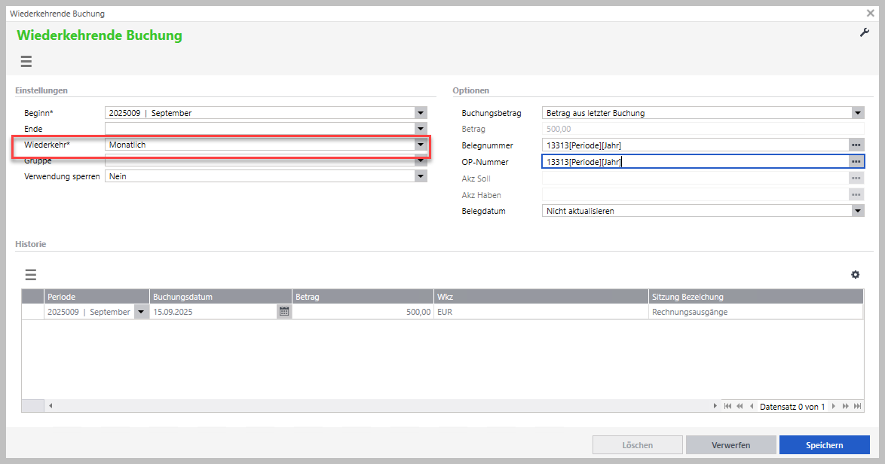The image size is (885, 464).
Task: Open the Belegnummer ellipsis button
Action: coord(856,145)
